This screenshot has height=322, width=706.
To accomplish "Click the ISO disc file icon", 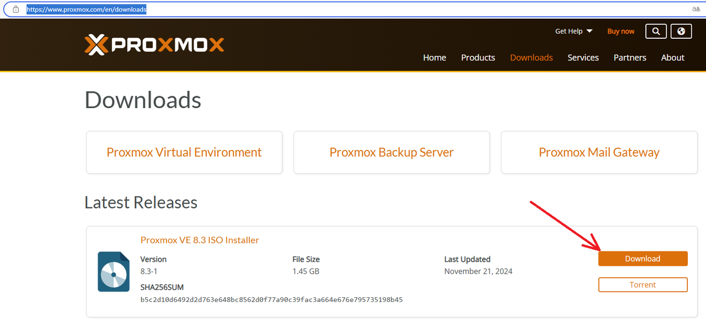I will click(114, 271).
